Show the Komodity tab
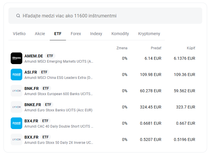 120,34
